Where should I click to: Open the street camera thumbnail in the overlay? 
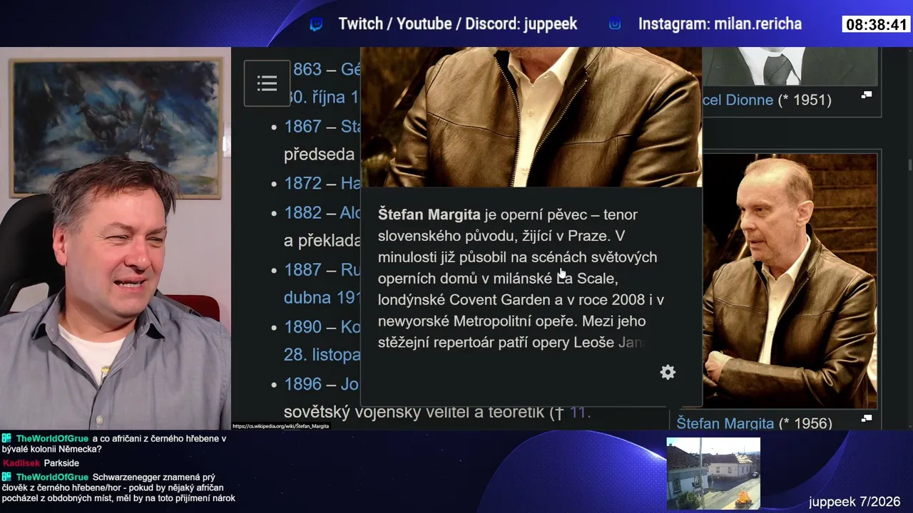click(x=713, y=473)
